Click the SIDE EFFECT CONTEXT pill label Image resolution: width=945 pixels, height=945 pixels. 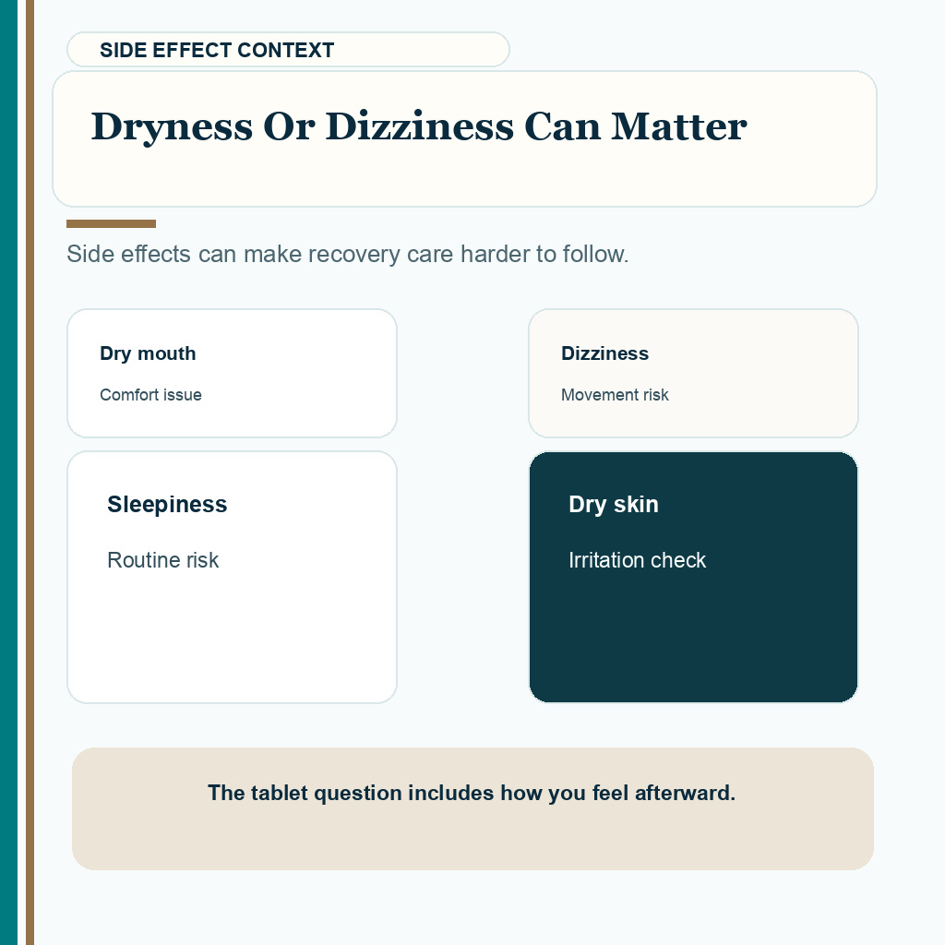(288, 50)
